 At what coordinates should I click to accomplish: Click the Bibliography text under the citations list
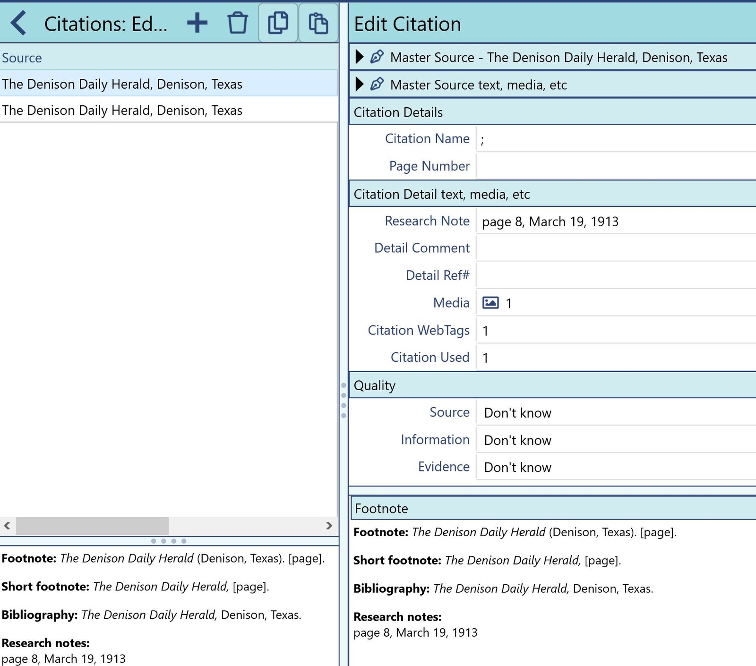(151, 615)
